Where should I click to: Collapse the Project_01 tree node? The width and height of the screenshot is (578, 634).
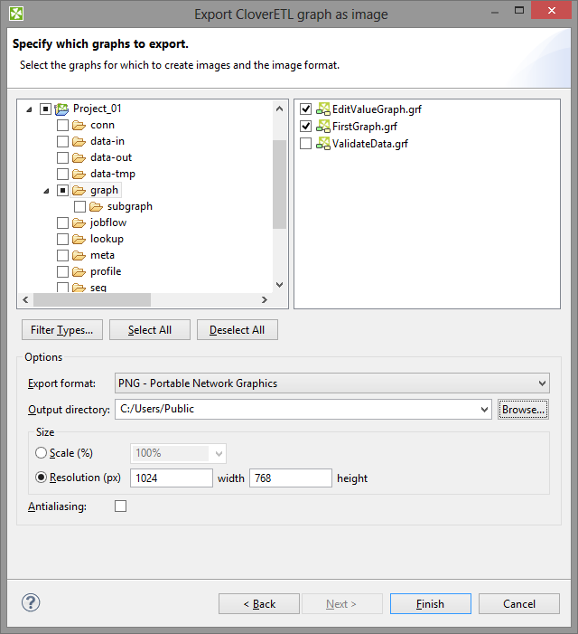point(29,109)
